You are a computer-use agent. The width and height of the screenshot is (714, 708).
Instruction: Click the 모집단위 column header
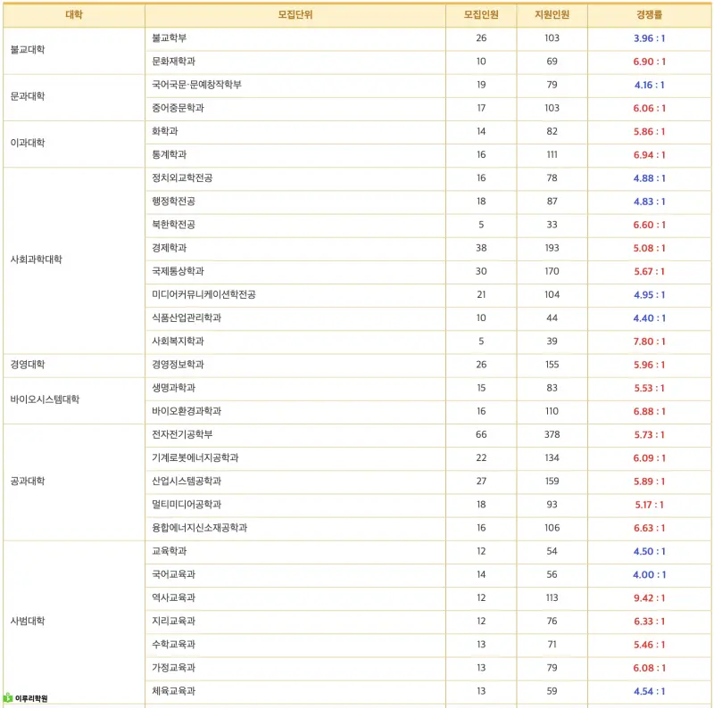(x=295, y=14)
